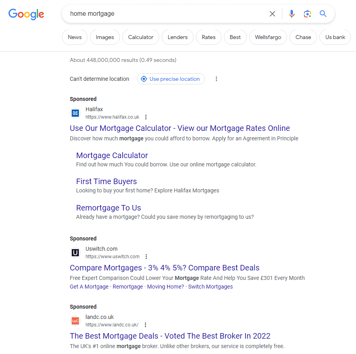Open three-dot menu next to halifax.co.uk URL

click(146, 117)
